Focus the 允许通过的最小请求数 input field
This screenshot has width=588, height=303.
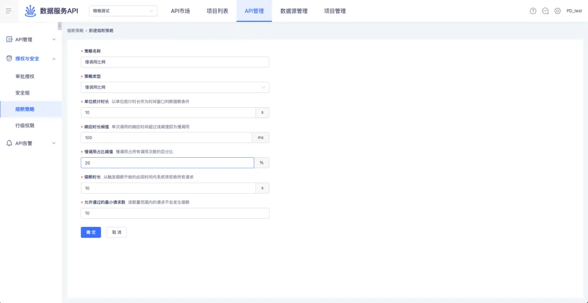[x=175, y=213]
